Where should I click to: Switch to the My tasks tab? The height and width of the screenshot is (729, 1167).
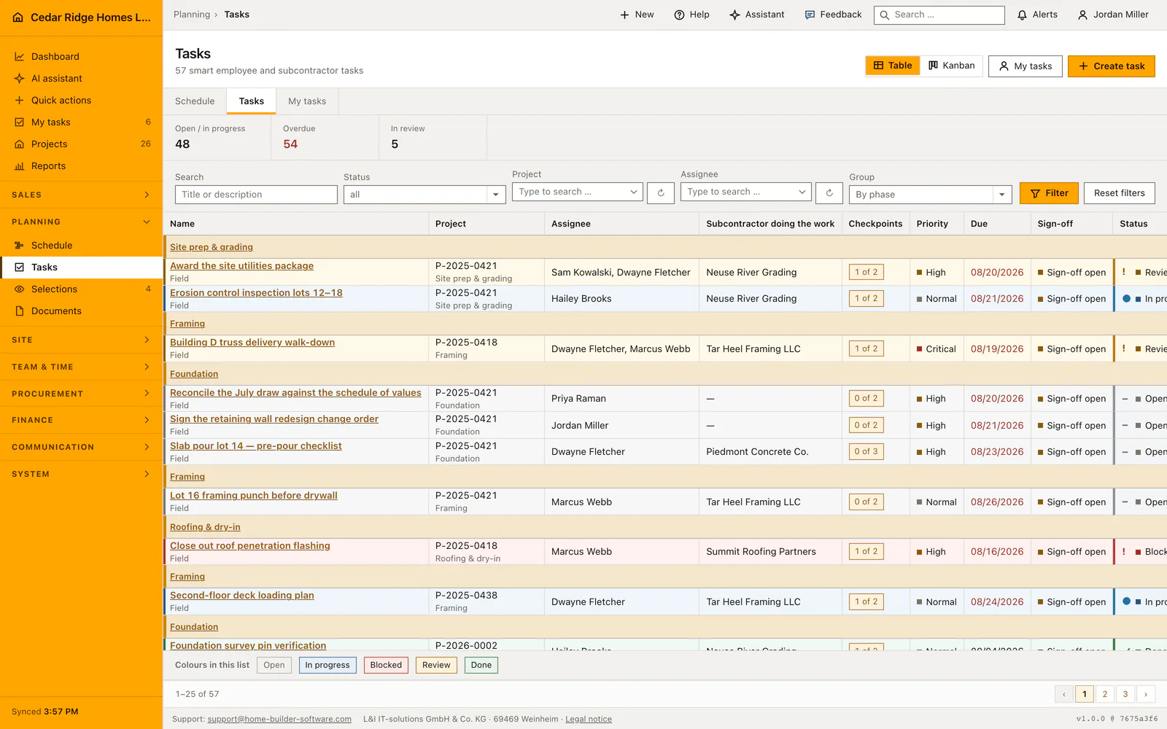[x=307, y=101]
